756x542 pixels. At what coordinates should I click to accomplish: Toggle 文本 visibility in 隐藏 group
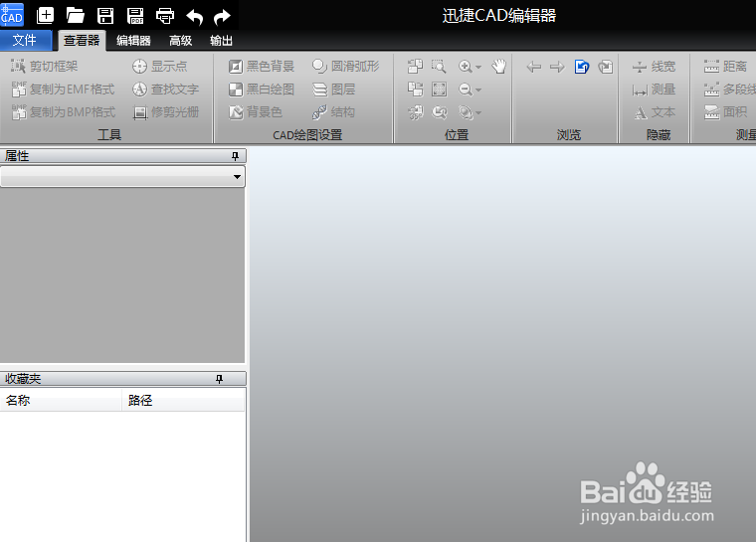[x=654, y=112]
